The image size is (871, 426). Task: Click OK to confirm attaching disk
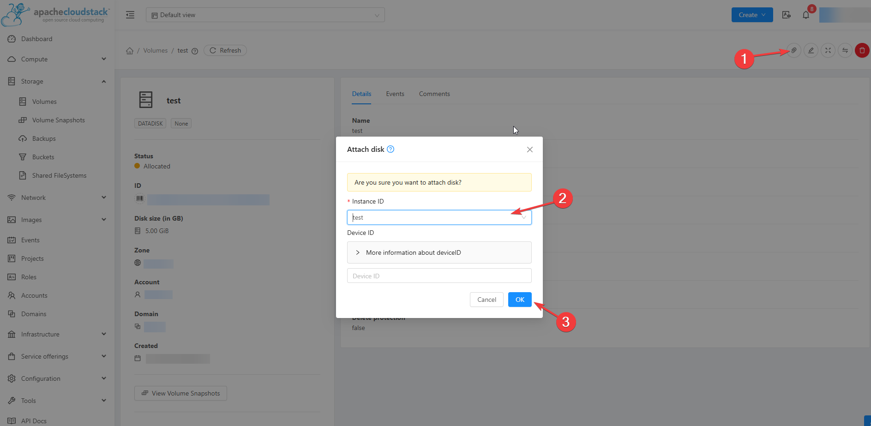tap(519, 300)
